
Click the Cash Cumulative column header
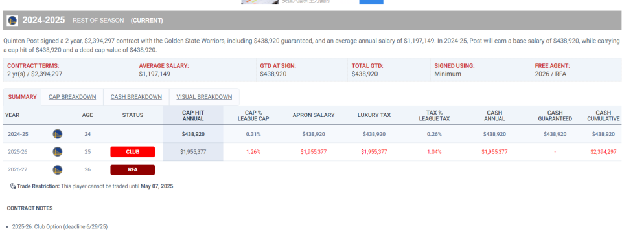click(x=603, y=115)
